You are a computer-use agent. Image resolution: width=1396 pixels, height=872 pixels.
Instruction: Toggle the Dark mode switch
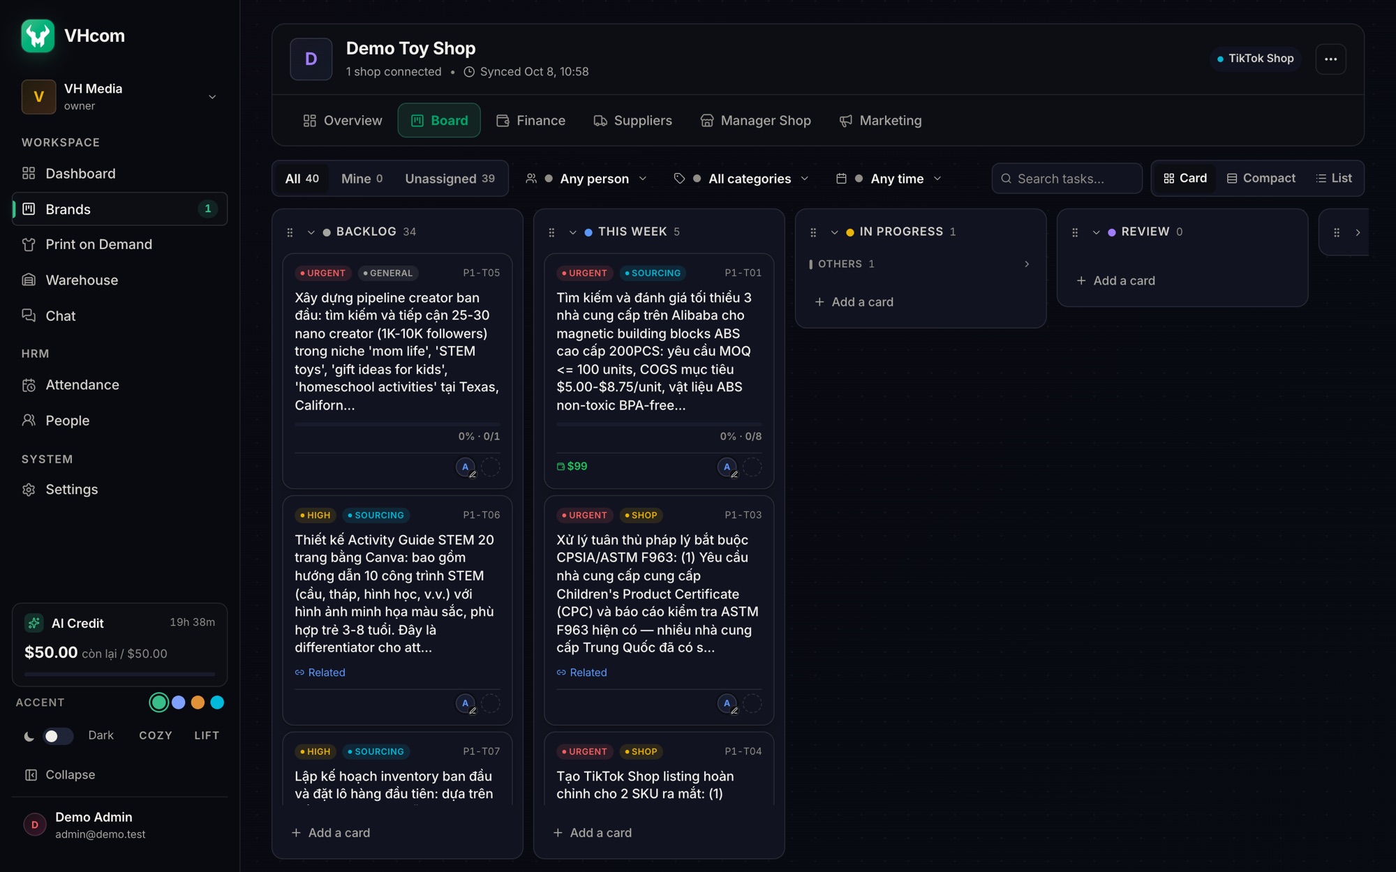(58, 736)
